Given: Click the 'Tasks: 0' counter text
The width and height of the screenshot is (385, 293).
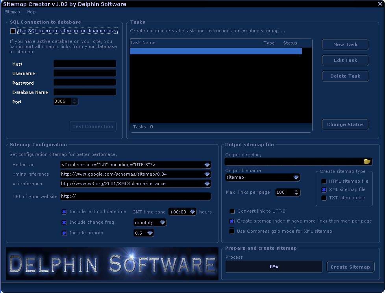Looking at the screenshot, I should (143, 127).
